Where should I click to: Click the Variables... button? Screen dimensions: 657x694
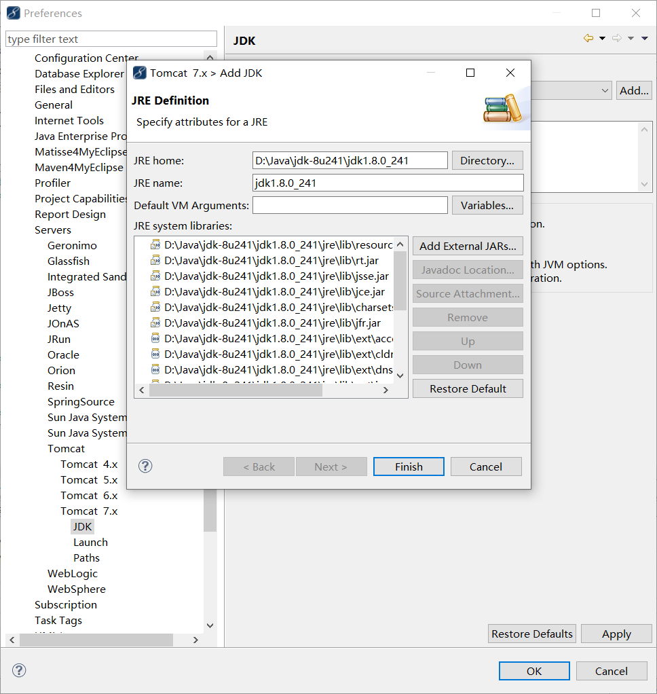487,205
